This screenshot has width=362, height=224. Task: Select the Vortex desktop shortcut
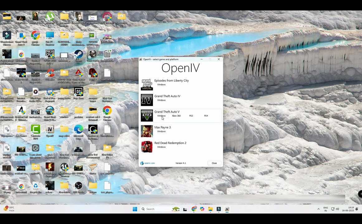tap(93, 168)
